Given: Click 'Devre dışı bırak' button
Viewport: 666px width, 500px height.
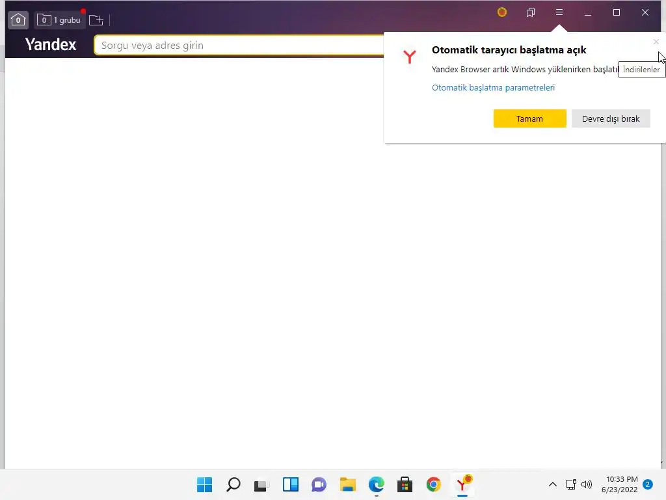Looking at the screenshot, I should pyautogui.click(x=611, y=118).
